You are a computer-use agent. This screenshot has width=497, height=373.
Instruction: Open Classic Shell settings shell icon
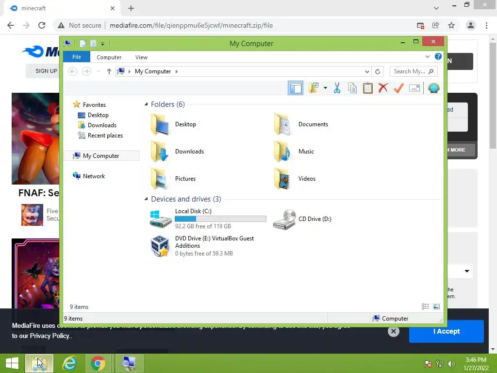coord(433,88)
